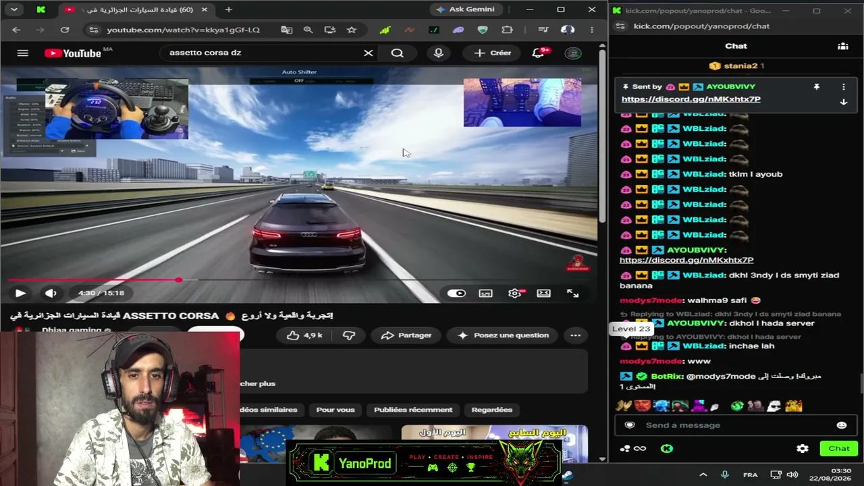Expand the pinned message with the down arrow
The width and height of the screenshot is (864, 486).
tap(843, 102)
